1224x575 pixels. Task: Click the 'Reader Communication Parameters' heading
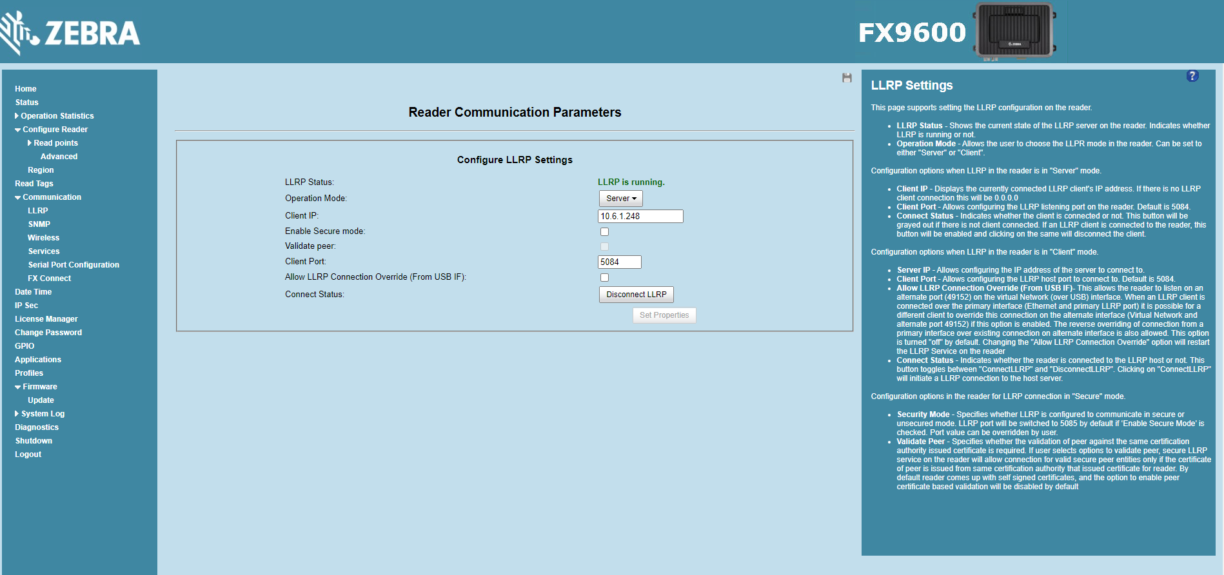coord(515,112)
